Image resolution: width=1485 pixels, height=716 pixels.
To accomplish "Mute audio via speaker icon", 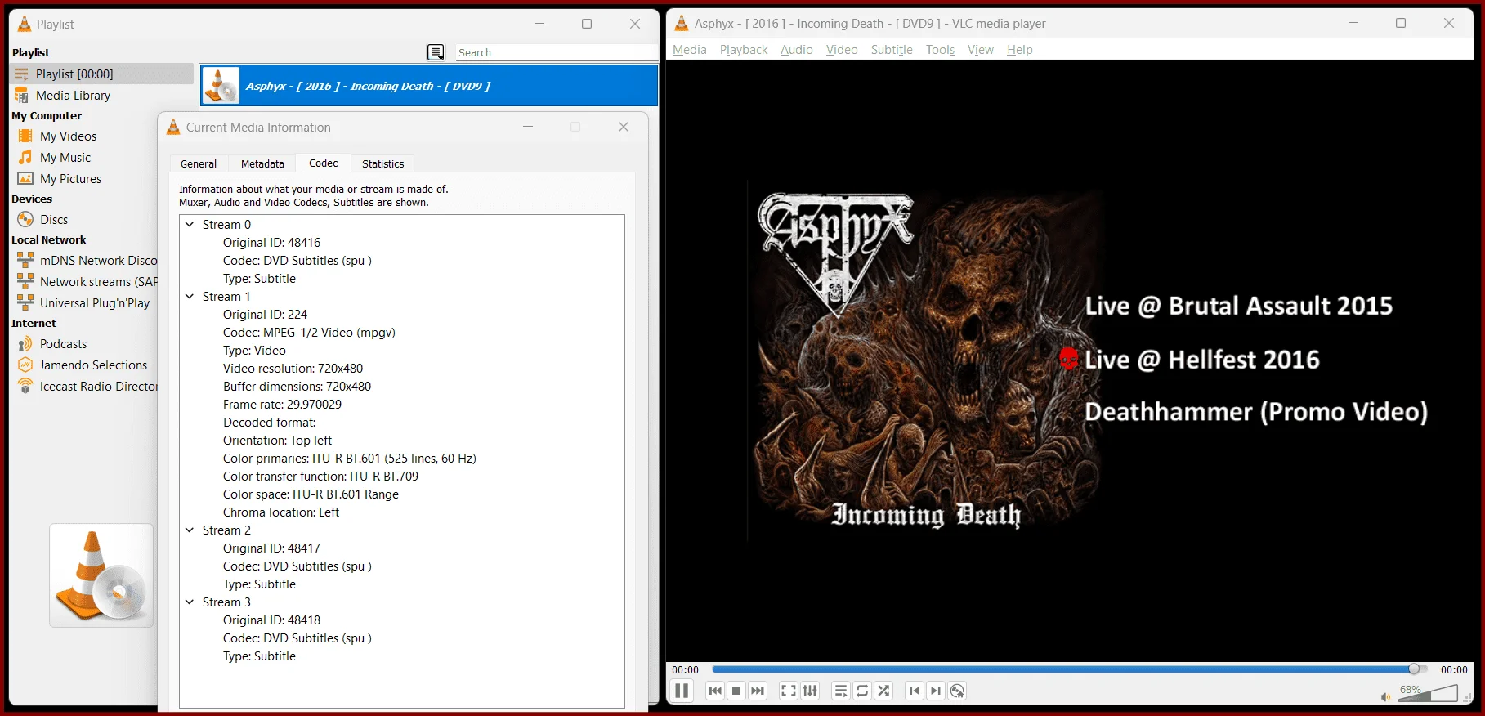I will pos(1385,697).
